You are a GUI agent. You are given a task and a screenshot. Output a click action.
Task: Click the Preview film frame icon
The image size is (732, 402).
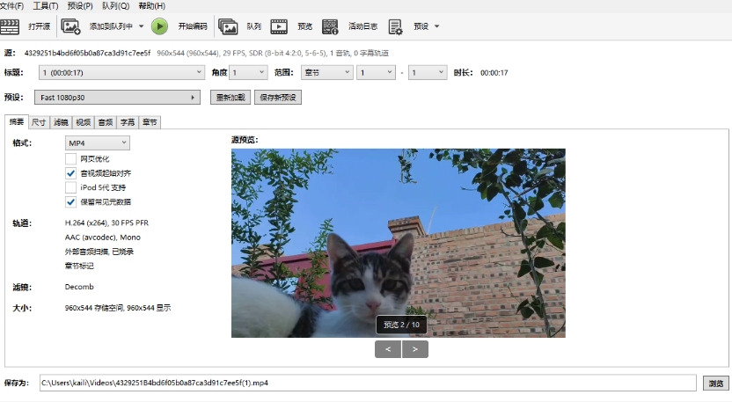coord(279,26)
